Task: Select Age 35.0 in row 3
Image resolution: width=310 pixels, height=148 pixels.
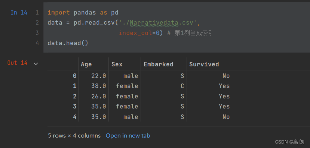Action: [99, 107]
